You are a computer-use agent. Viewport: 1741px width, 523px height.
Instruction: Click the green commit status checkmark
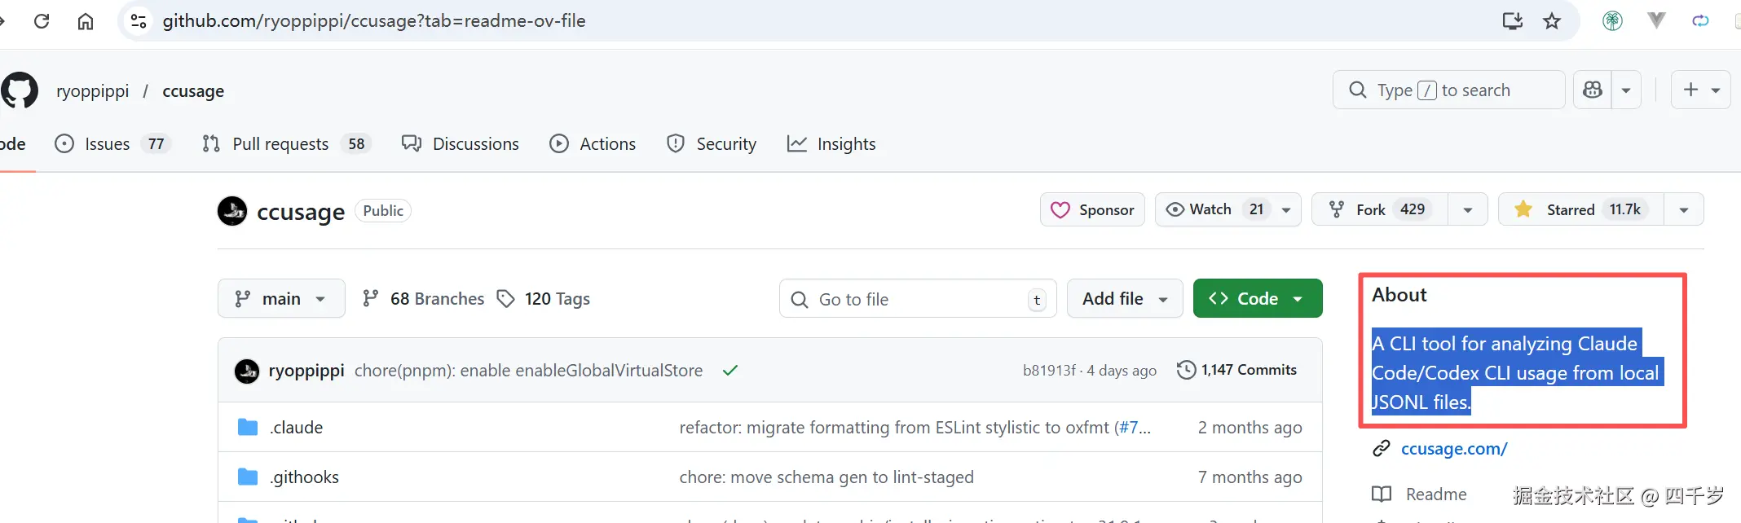[x=730, y=371]
